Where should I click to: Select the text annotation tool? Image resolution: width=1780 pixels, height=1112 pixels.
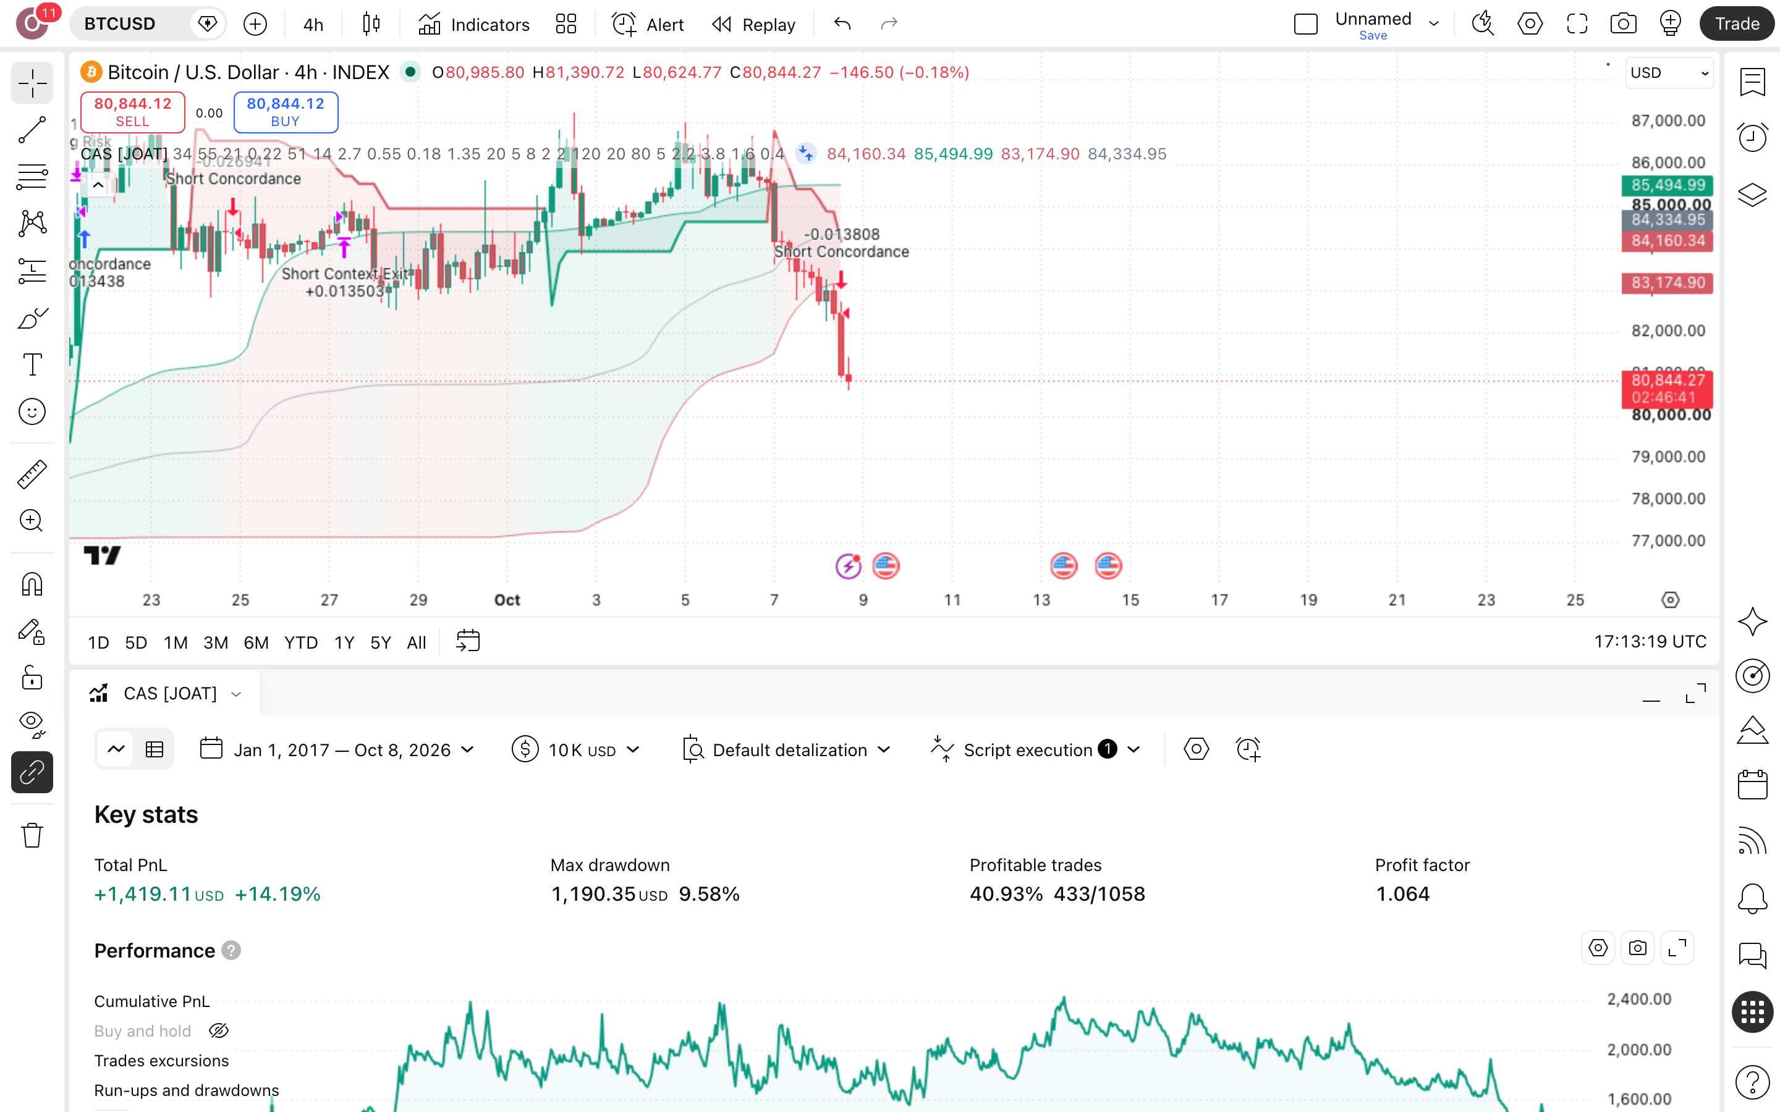pos(32,364)
